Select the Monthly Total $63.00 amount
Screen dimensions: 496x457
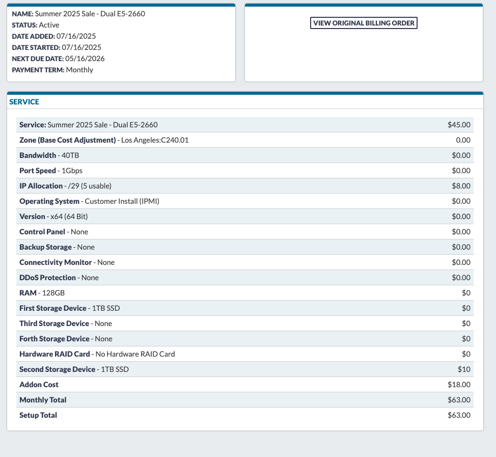pos(459,400)
